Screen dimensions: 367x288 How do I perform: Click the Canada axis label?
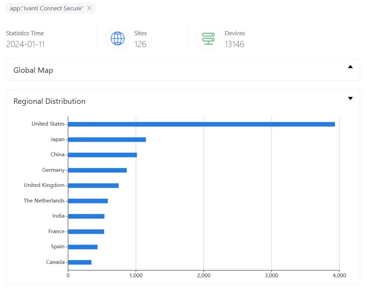pyautogui.click(x=55, y=262)
